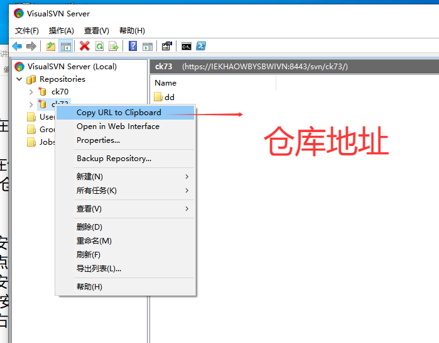Select the dd folder name

(x=170, y=98)
